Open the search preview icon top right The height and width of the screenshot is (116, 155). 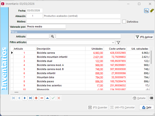[146, 11]
